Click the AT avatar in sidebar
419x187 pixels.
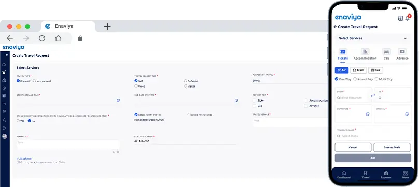pyautogui.click(x=4, y=136)
